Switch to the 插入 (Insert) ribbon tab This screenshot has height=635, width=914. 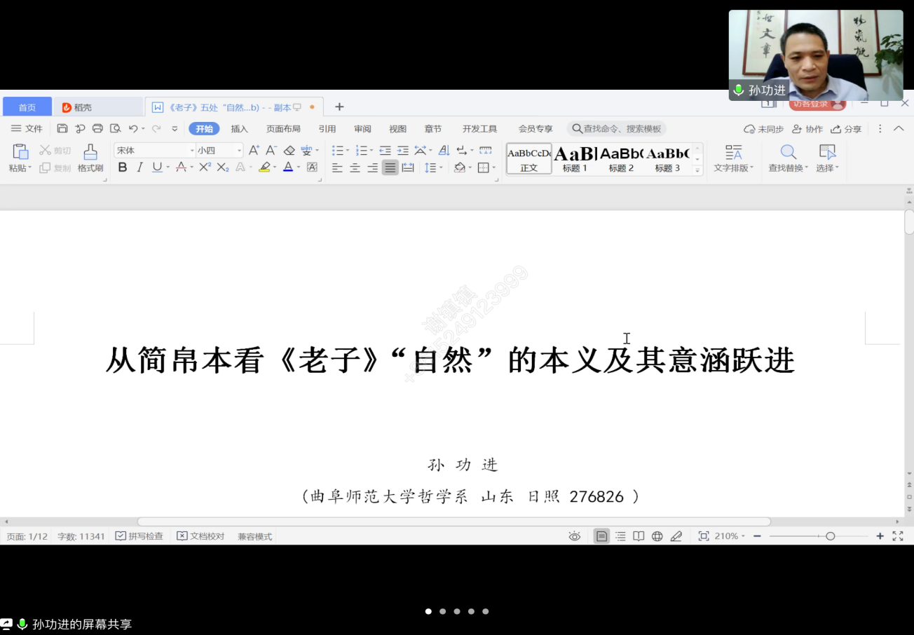pyautogui.click(x=240, y=129)
